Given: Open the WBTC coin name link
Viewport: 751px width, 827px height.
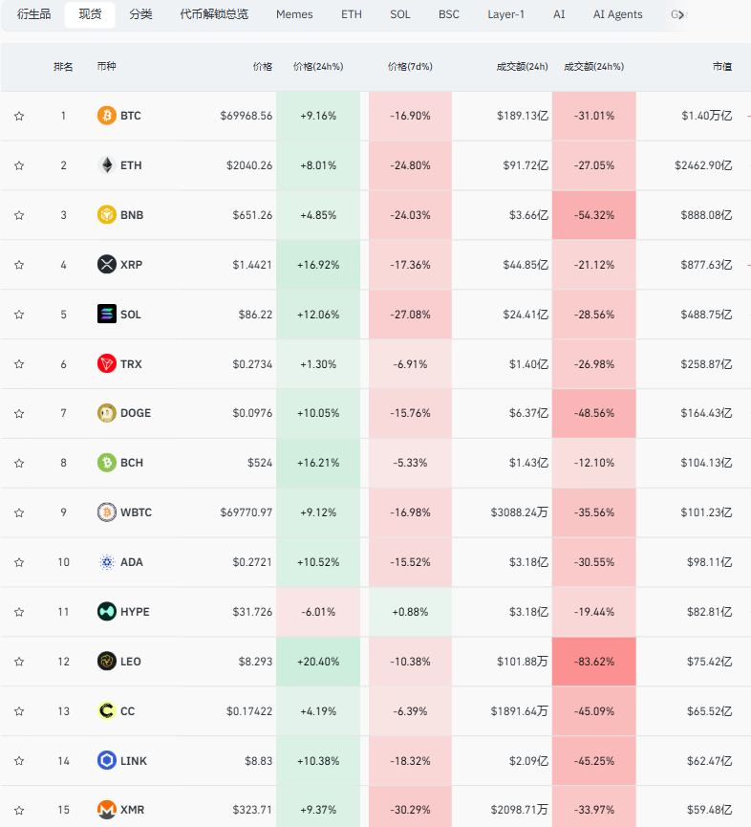Looking at the screenshot, I should 136,512.
